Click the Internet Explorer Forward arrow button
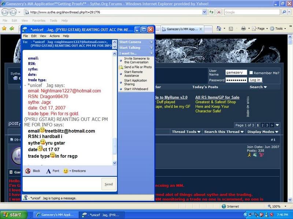Image resolution: width=293 pixels, height=219 pixels. coord(13,12)
